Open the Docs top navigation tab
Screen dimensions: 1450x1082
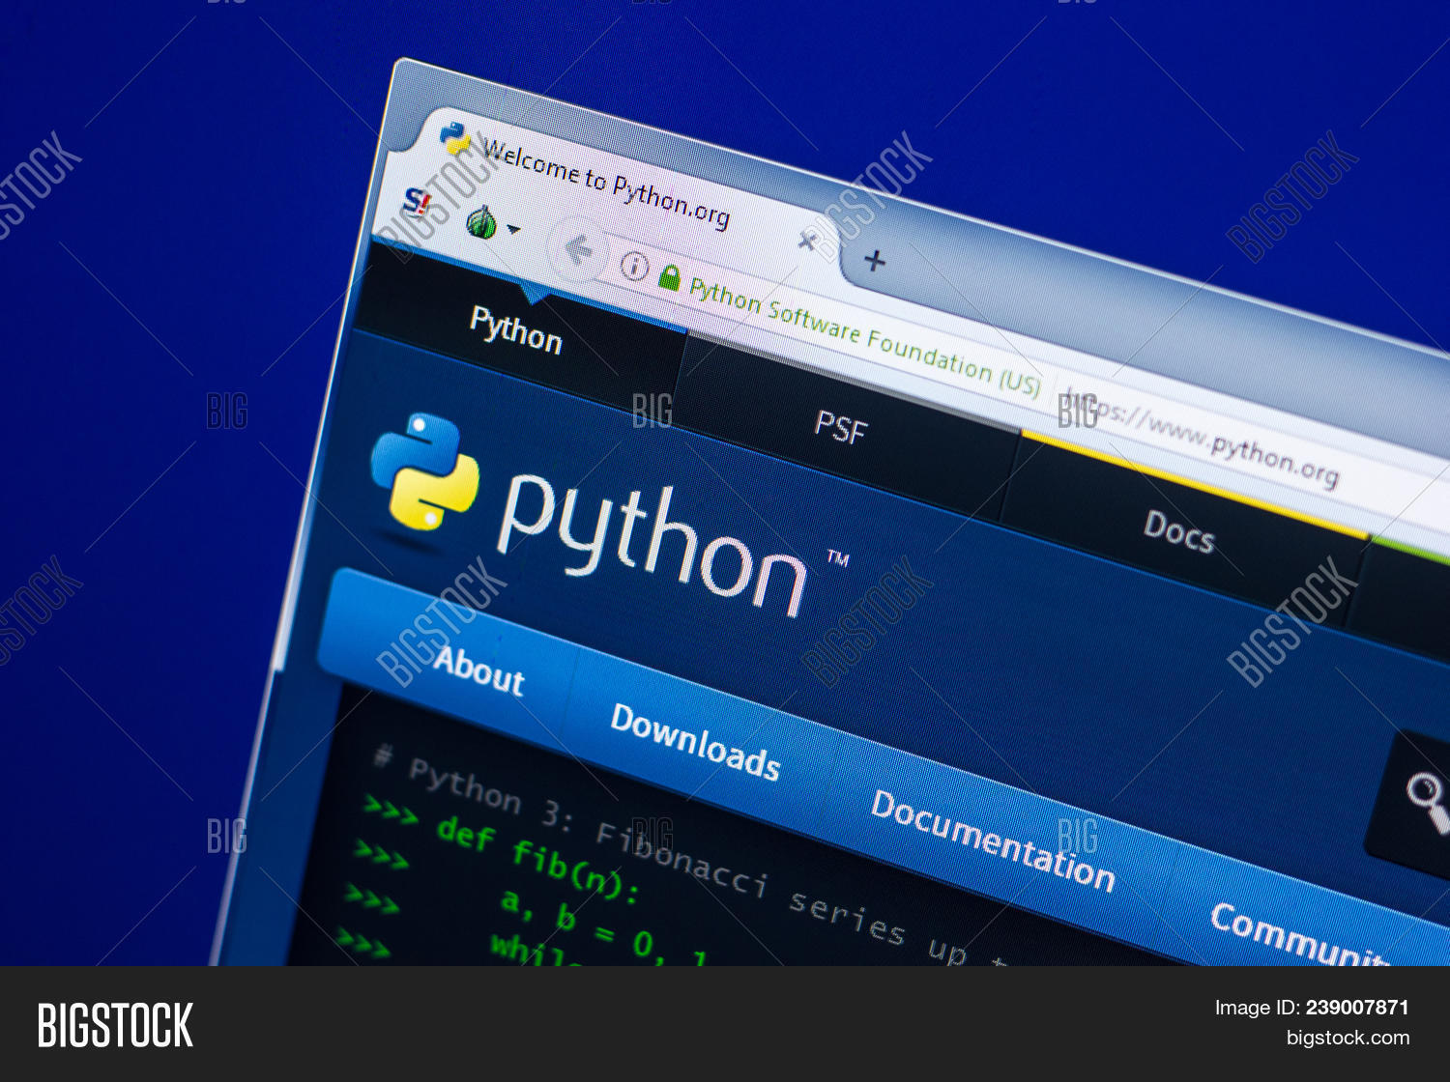point(1178,530)
